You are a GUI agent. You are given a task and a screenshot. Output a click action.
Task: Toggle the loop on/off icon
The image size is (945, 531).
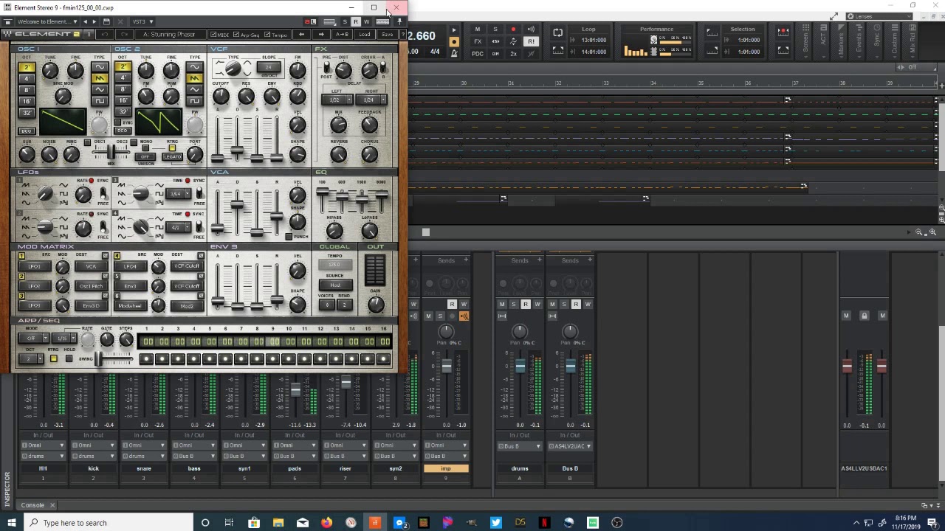(558, 32)
